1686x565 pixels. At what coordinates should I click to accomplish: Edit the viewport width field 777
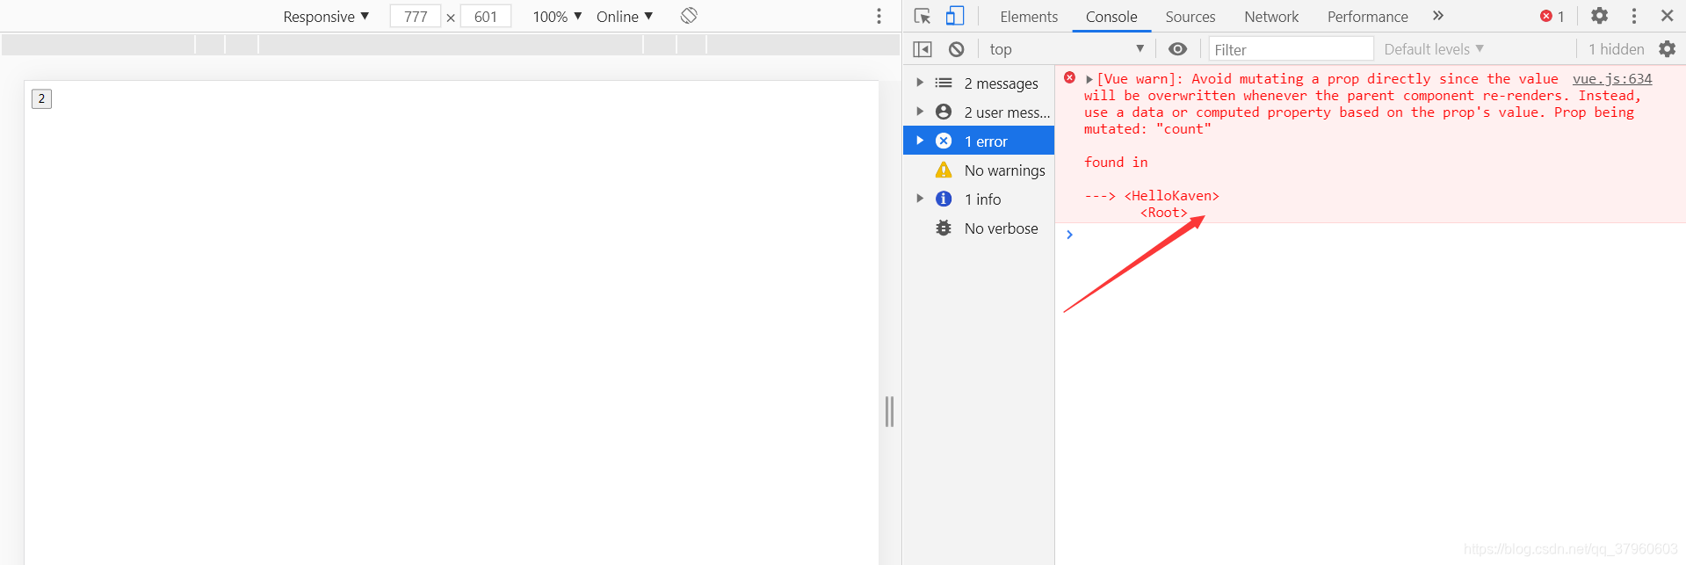tap(416, 17)
